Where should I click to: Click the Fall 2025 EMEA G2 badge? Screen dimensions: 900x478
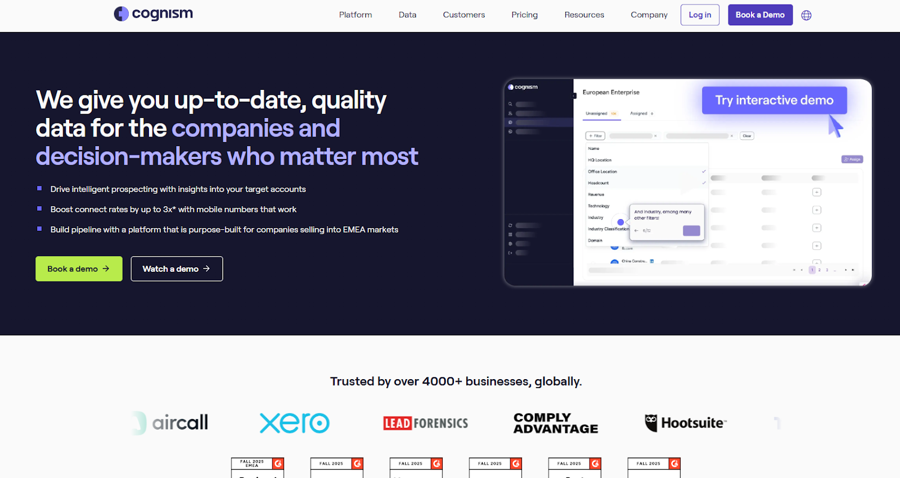click(258, 468)
